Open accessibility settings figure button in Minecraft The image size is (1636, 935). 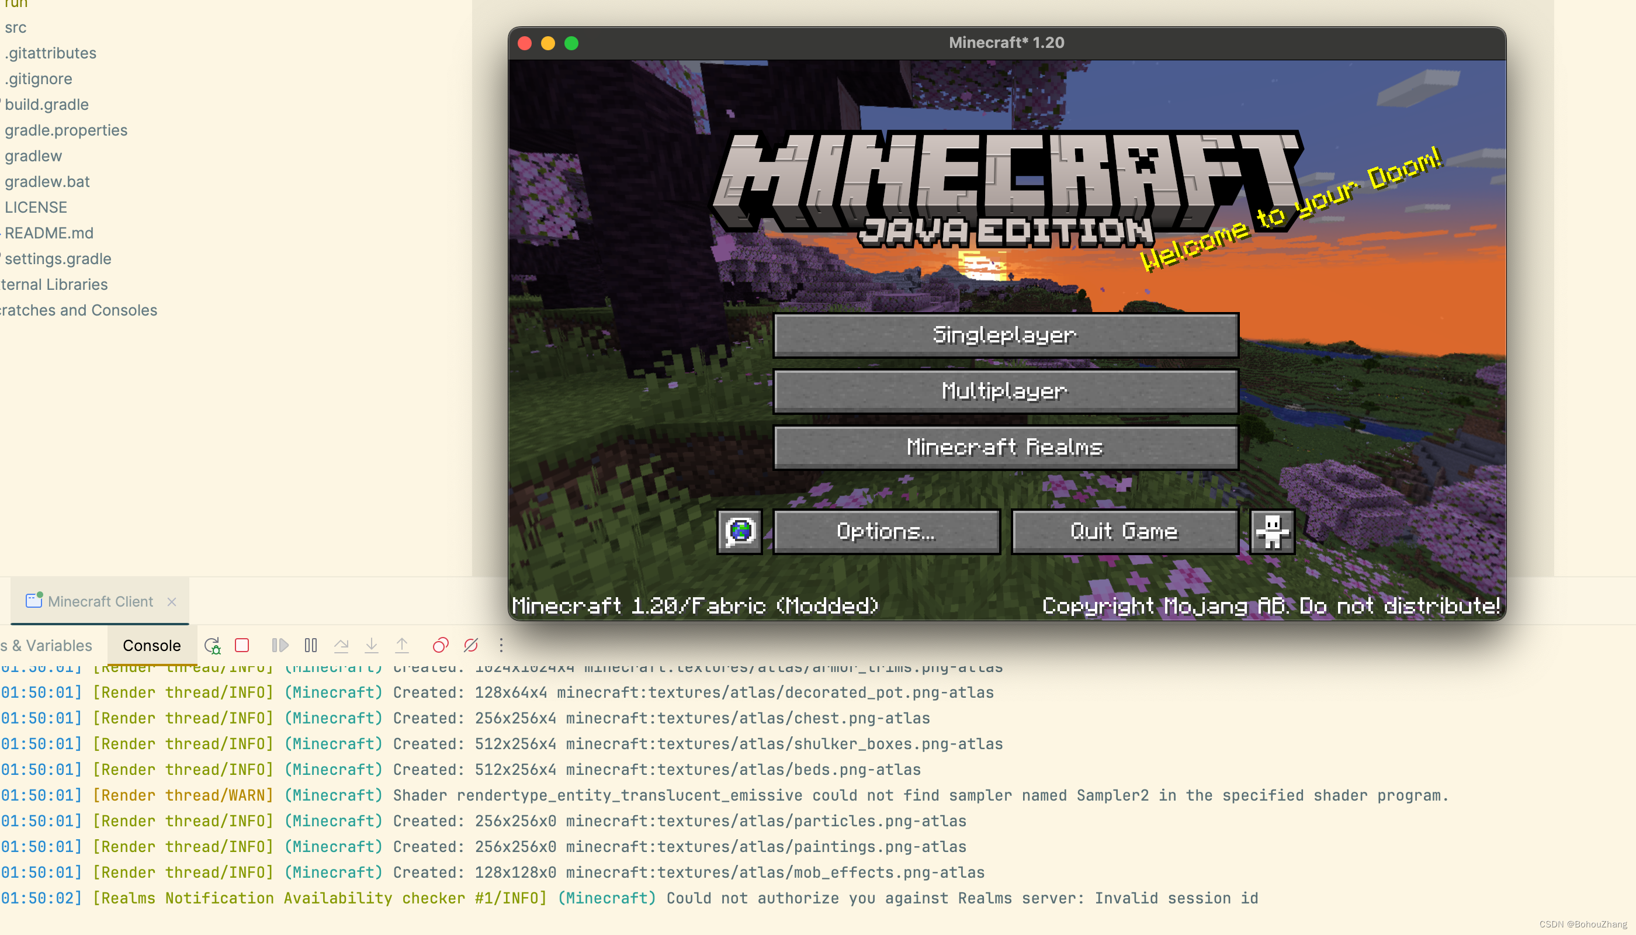point(1272,532)
